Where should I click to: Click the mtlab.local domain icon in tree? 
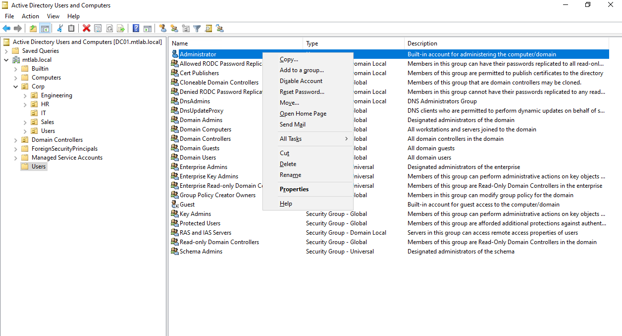16,60
